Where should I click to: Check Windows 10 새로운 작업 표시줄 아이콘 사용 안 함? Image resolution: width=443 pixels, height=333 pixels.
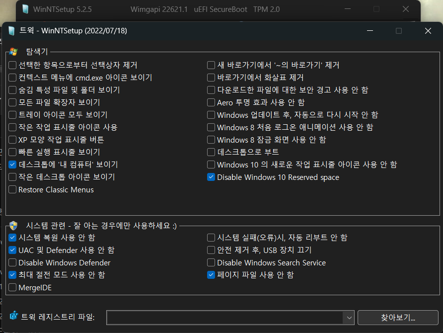(211, 165)
